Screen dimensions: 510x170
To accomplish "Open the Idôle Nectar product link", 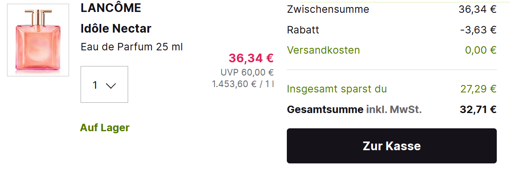I will coord(116,28).
